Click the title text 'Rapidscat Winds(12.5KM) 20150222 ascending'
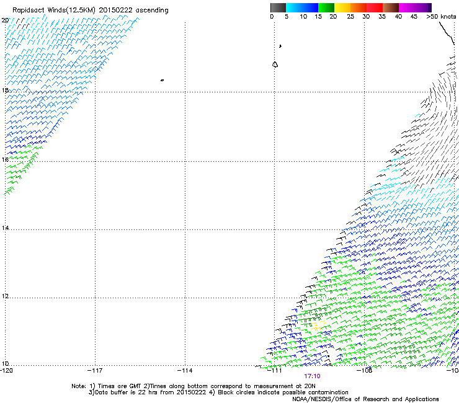The width and height of the screenshot is (459, 403). (91, 11)
